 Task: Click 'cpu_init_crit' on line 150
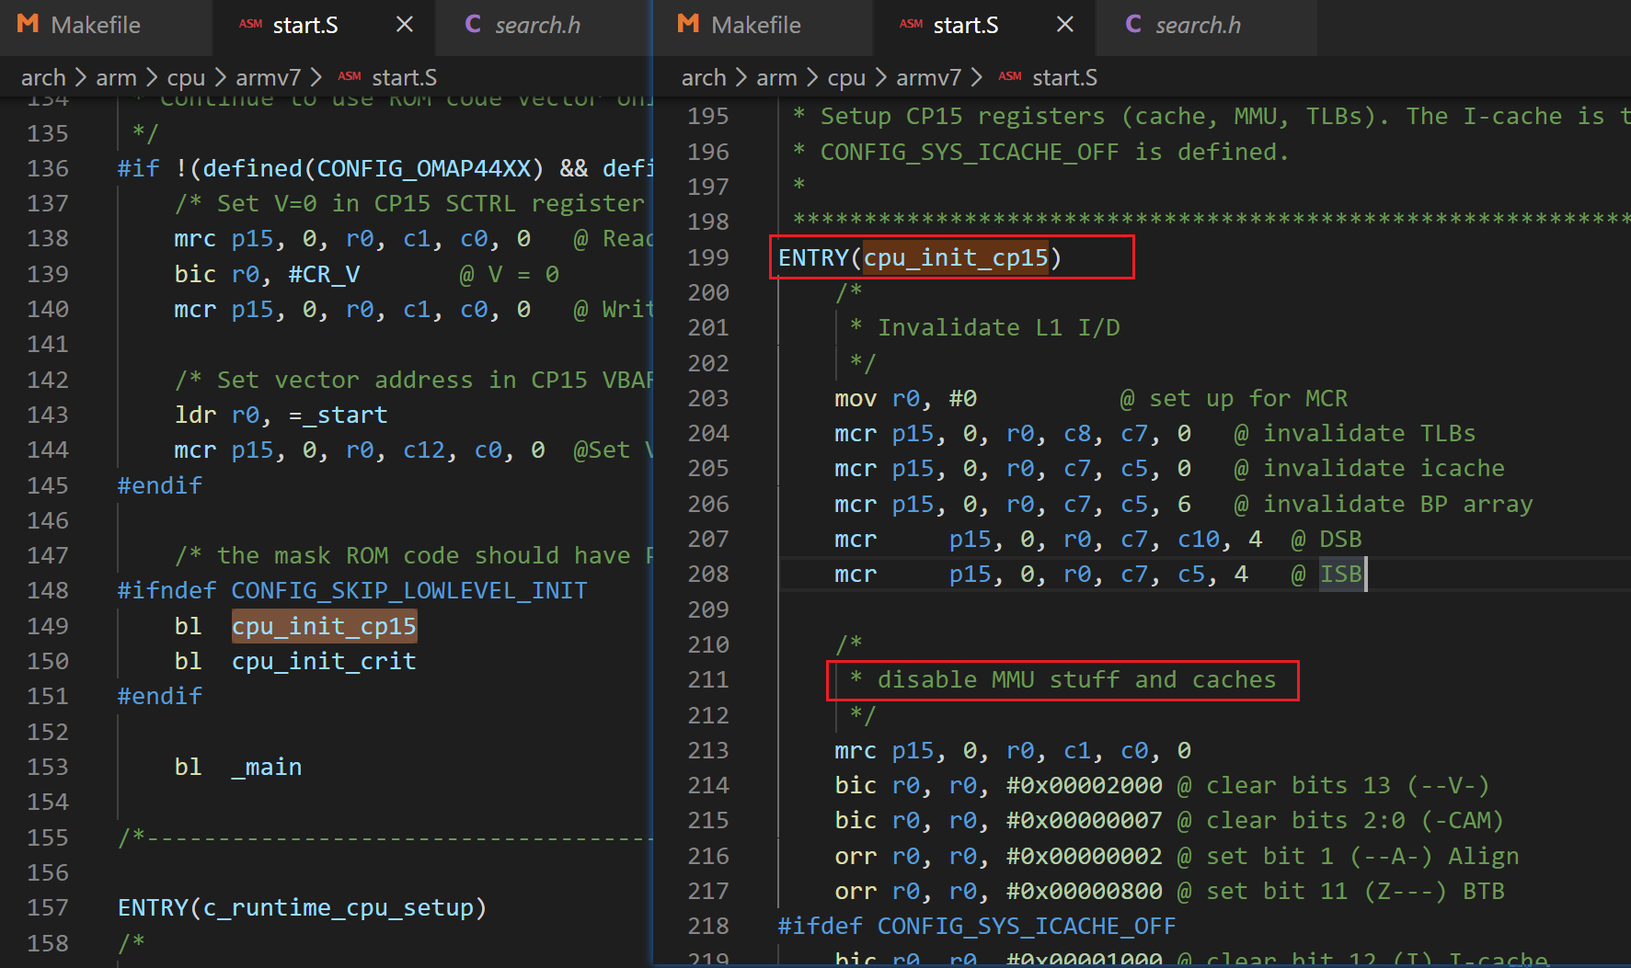[x=324, y=661]
